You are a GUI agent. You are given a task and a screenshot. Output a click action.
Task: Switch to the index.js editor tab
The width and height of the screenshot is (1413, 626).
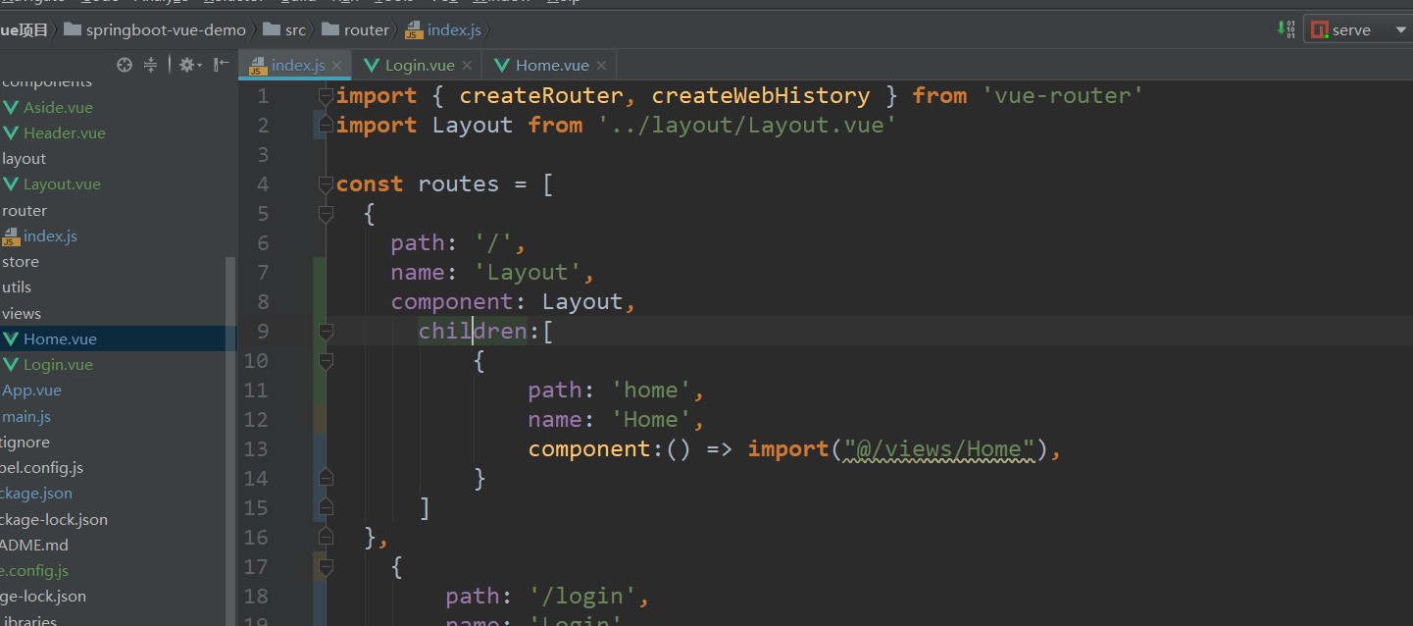coord(297,65)
